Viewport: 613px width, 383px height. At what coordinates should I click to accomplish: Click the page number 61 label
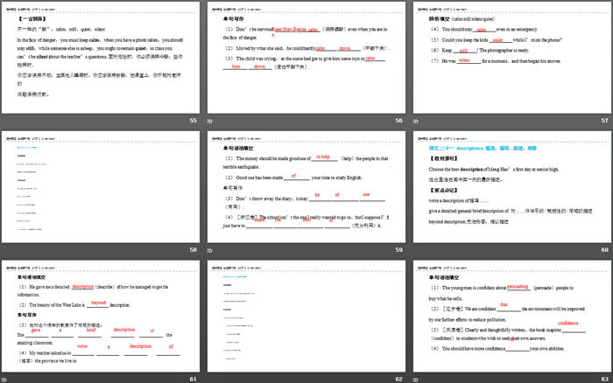(193, 378)
